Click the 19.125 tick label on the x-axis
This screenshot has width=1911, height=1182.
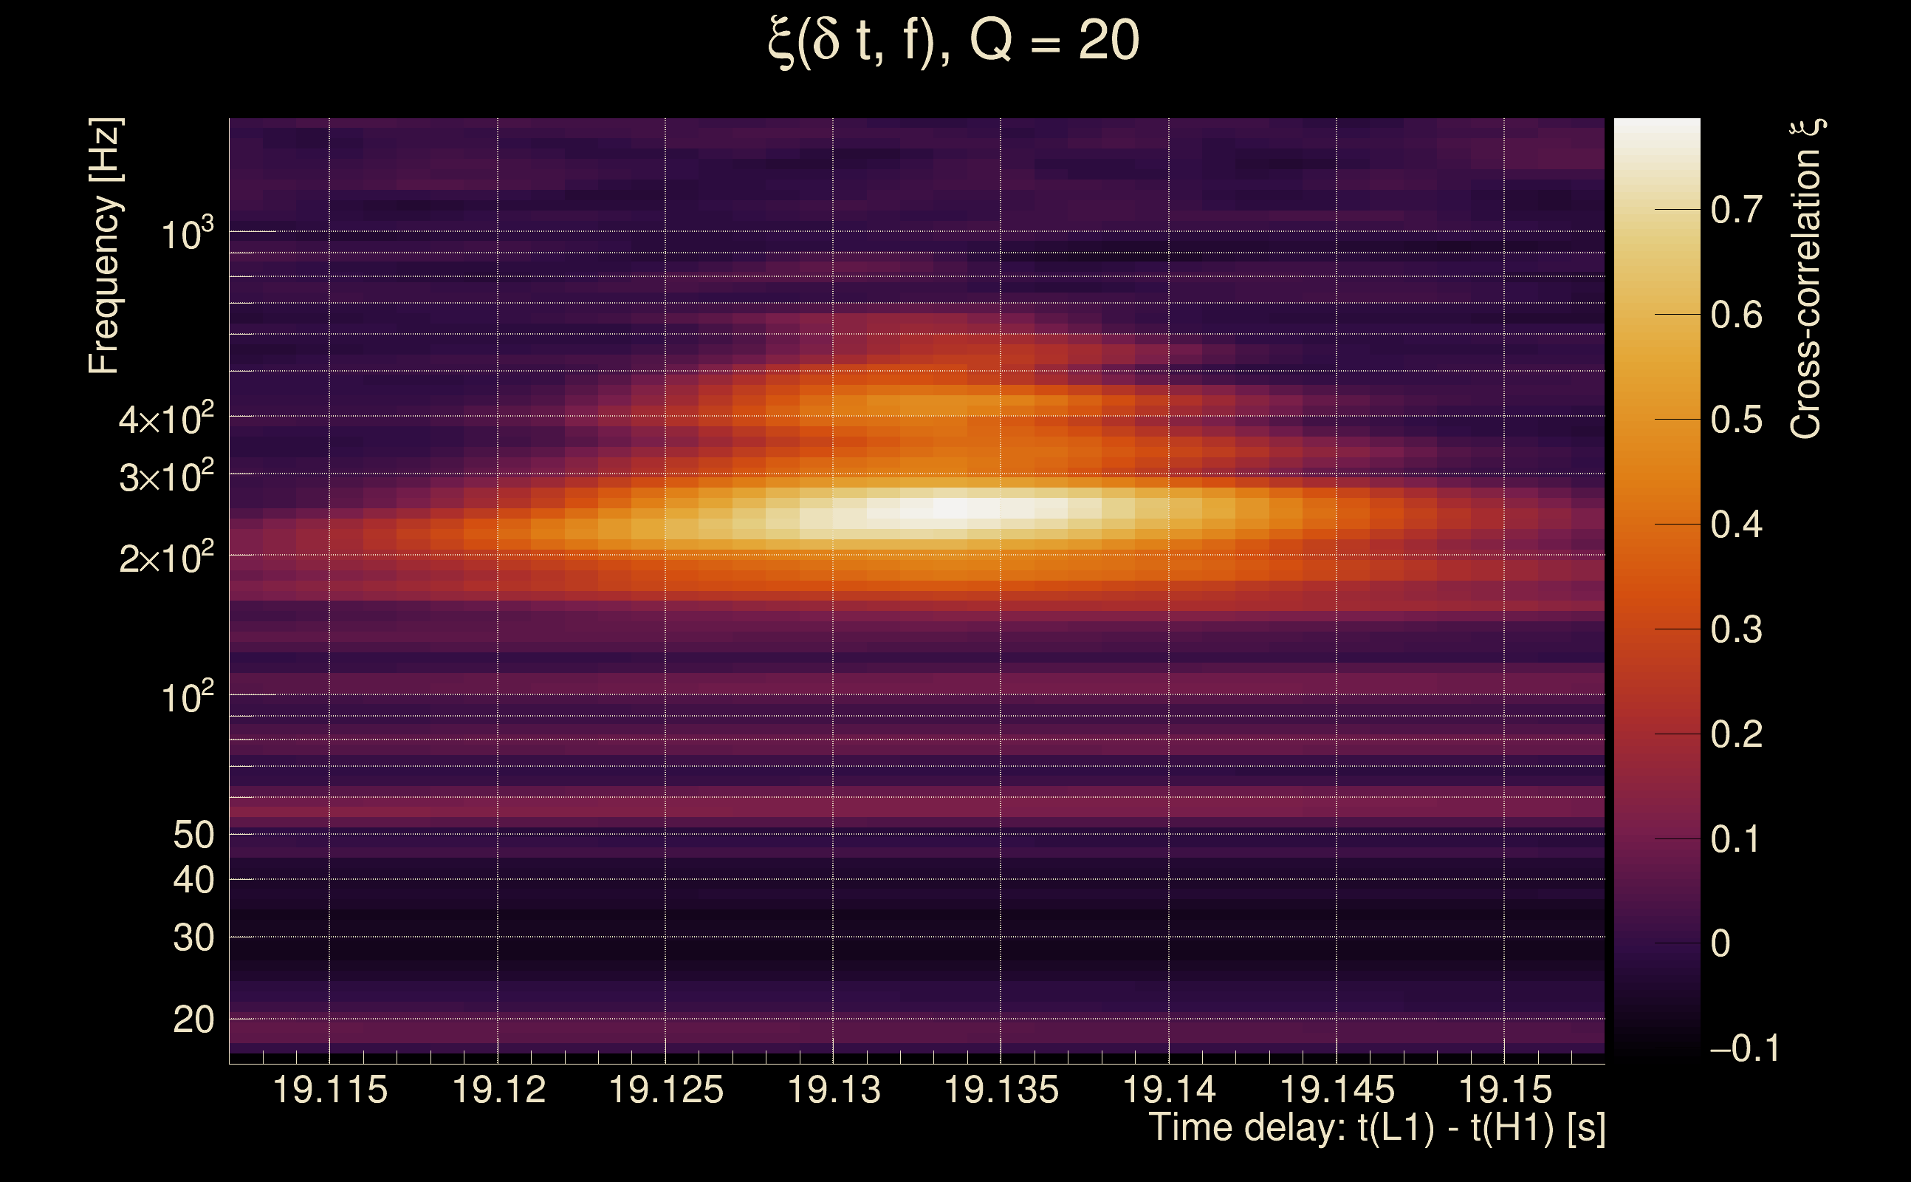pos(665,1090)
